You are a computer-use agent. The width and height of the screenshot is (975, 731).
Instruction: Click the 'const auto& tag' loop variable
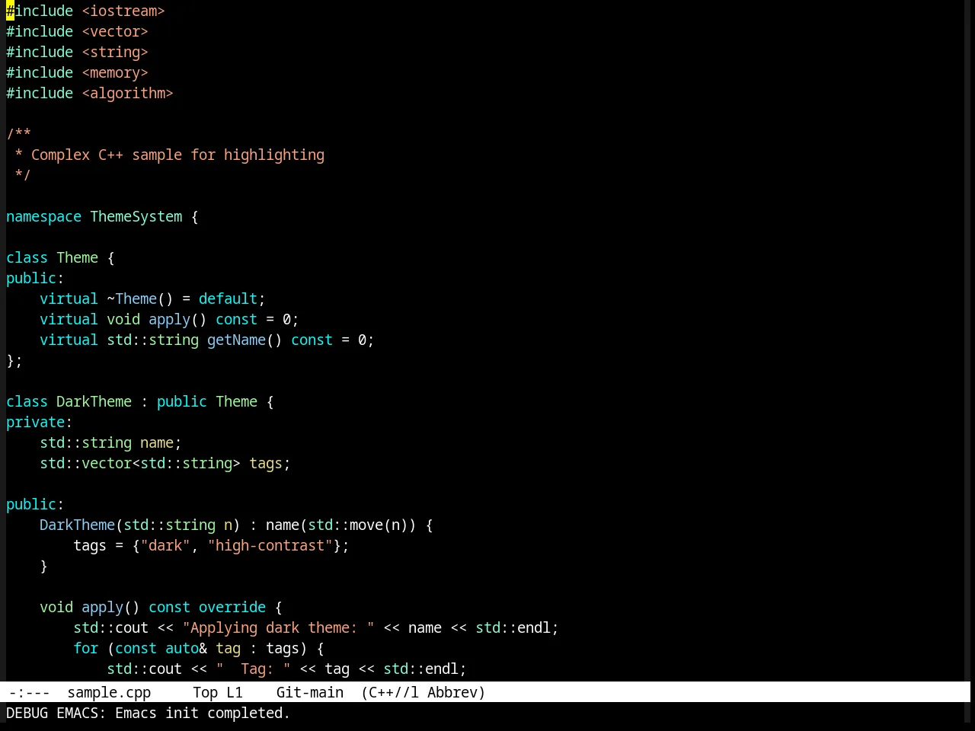[x=177, y=648]
